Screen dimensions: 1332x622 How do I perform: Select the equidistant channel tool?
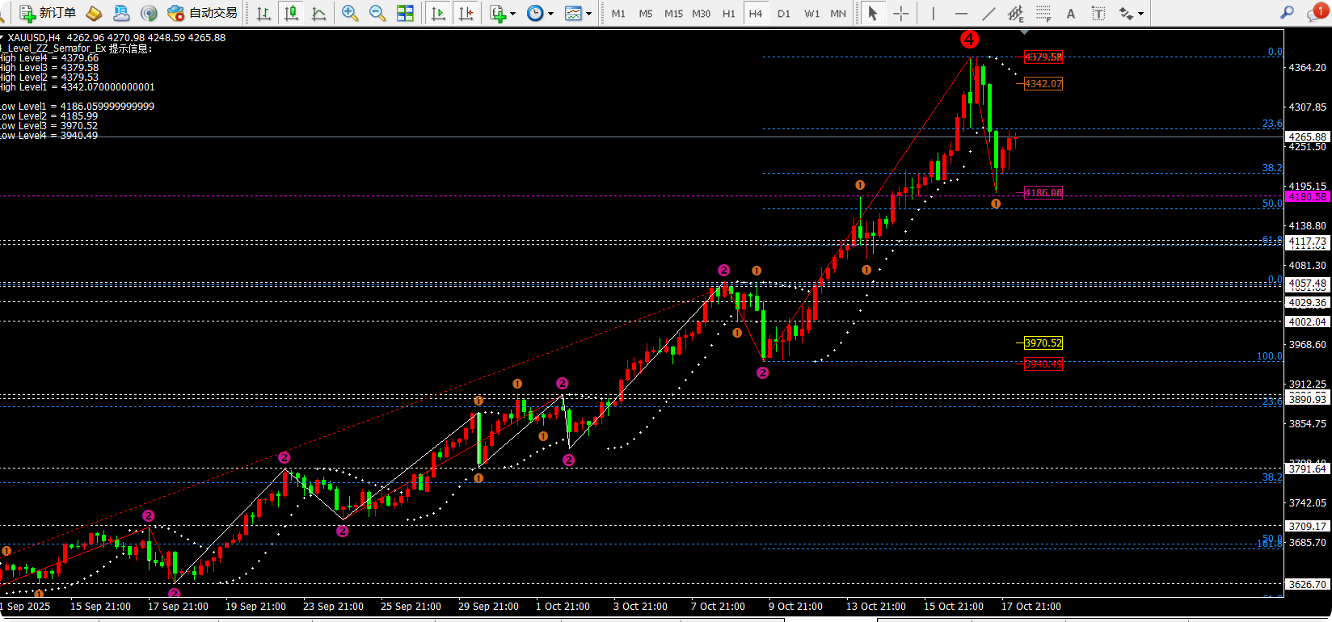(1016, 13)
